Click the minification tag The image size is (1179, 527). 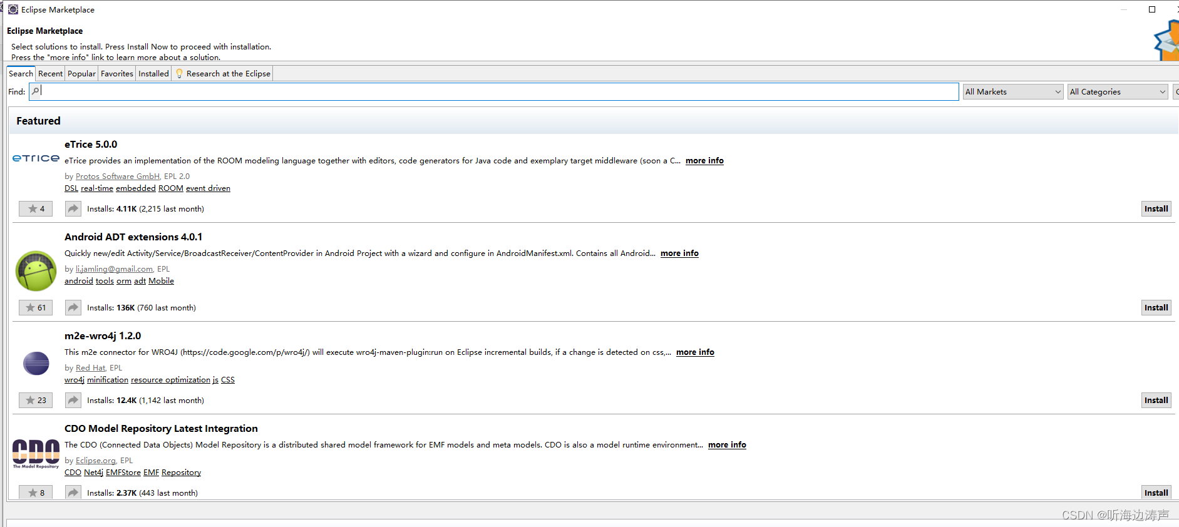(x=108, y=380)
